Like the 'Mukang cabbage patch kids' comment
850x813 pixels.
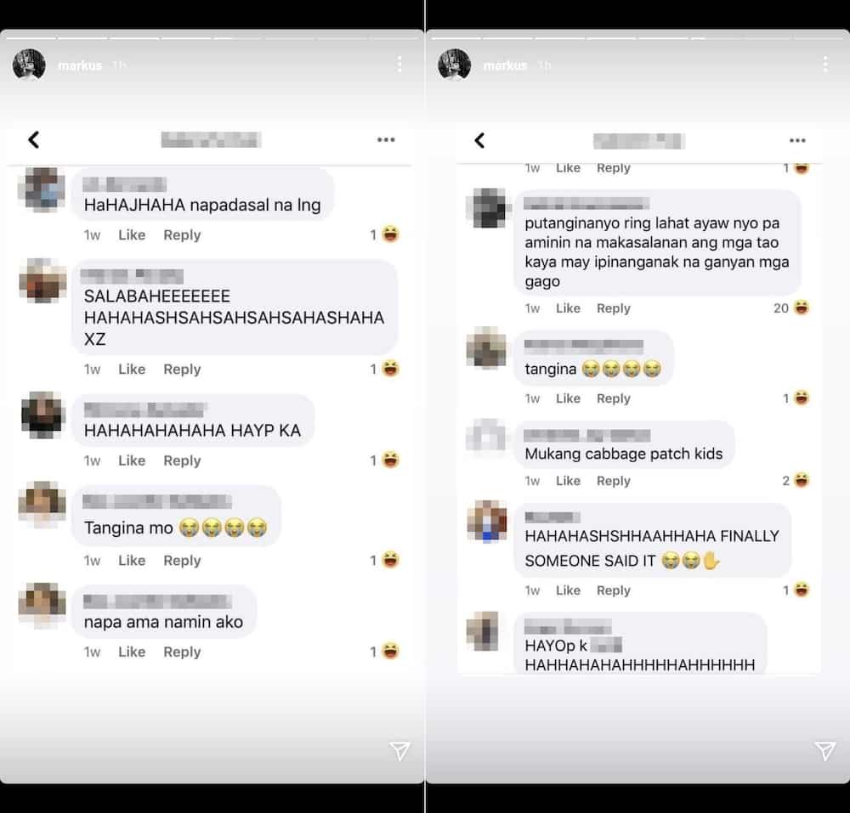click(x=568, y=481)
